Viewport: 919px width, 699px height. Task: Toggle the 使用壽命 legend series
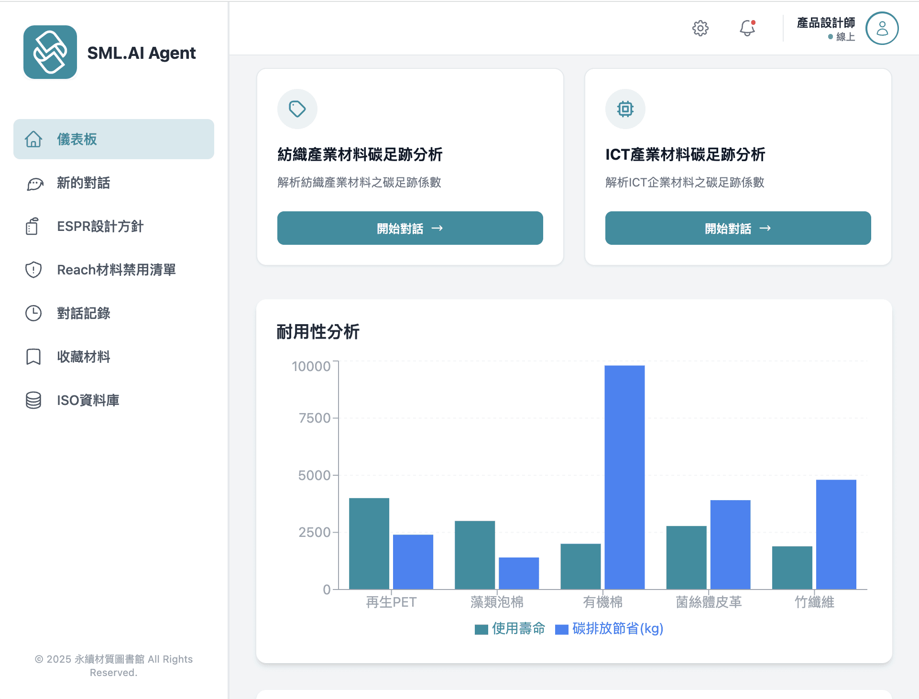coord(510,628)
